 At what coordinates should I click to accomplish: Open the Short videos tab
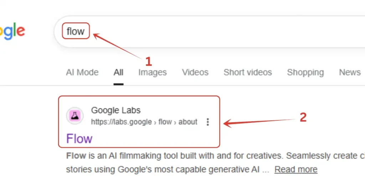tap(248, 72)
